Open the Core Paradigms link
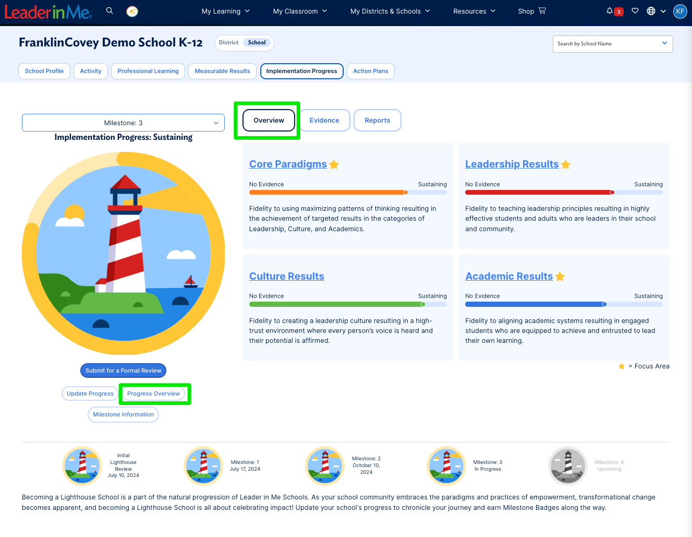Screen dimensions: 692x537 point(288,164)
